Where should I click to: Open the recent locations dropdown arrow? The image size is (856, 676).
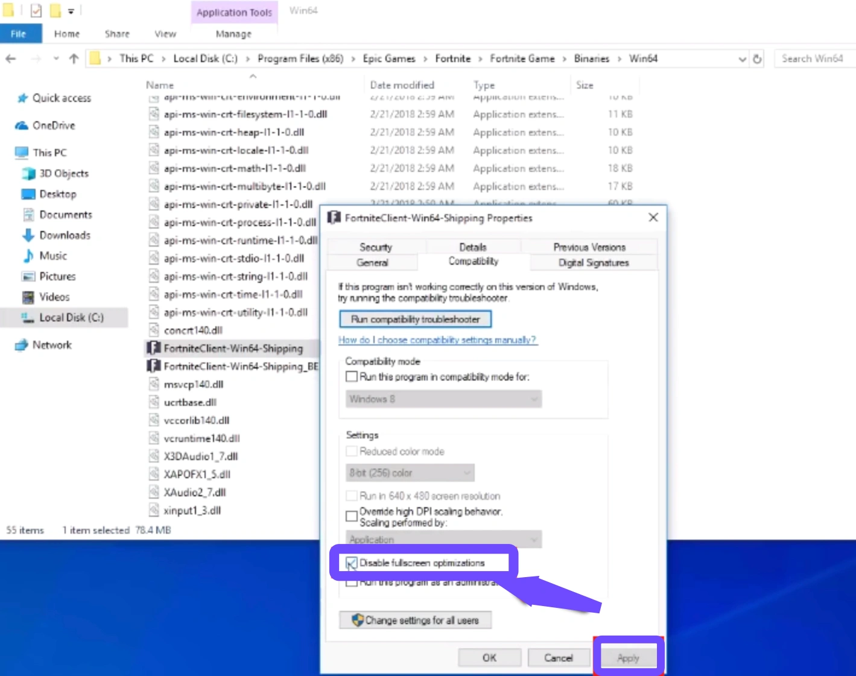pos(56,58)
